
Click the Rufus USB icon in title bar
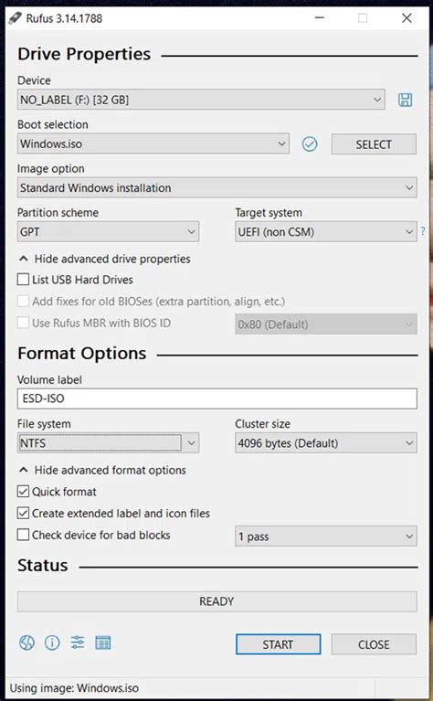tap(15, 18)
